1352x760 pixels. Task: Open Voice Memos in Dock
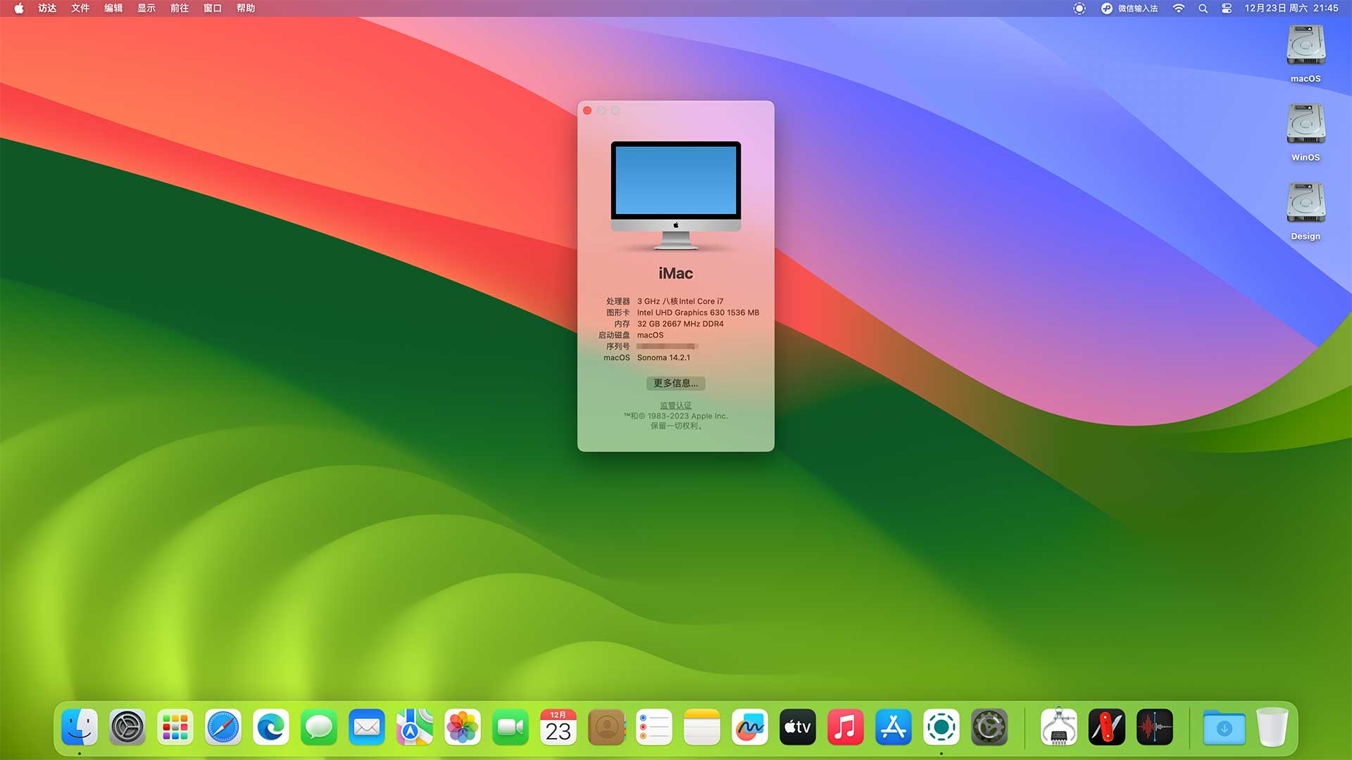1155,727
